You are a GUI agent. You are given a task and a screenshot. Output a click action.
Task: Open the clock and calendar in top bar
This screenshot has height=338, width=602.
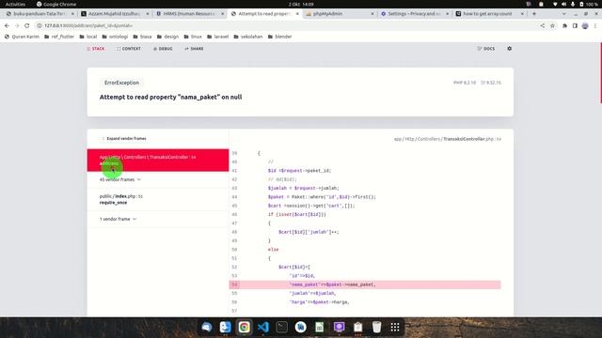[x=301, y=4]
